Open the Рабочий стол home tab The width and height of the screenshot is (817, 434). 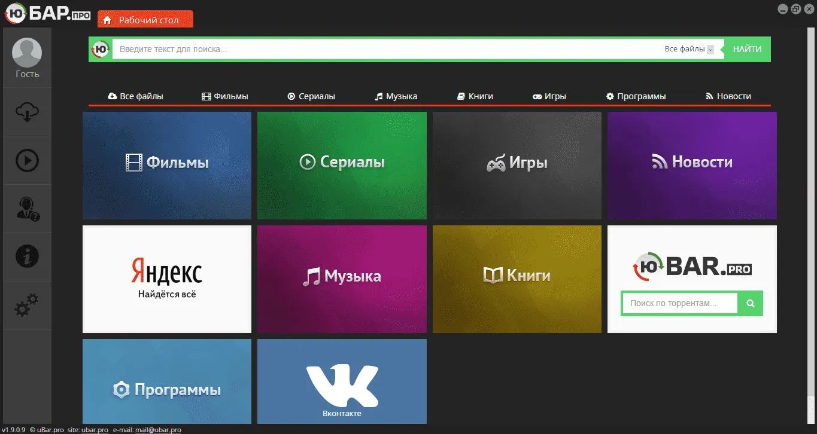point(145,20)
